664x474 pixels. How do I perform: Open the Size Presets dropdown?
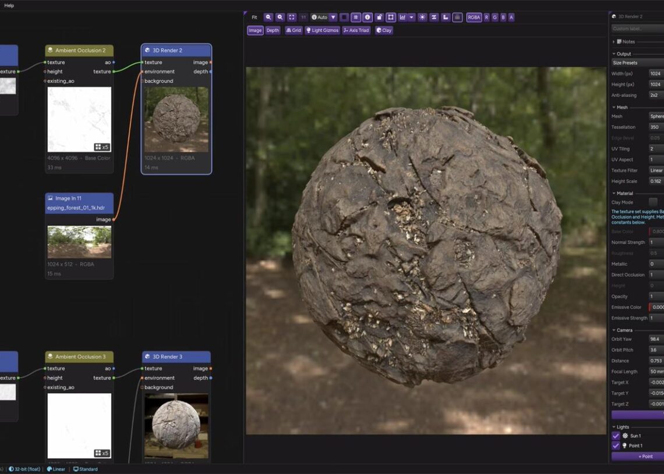point(637,63)
